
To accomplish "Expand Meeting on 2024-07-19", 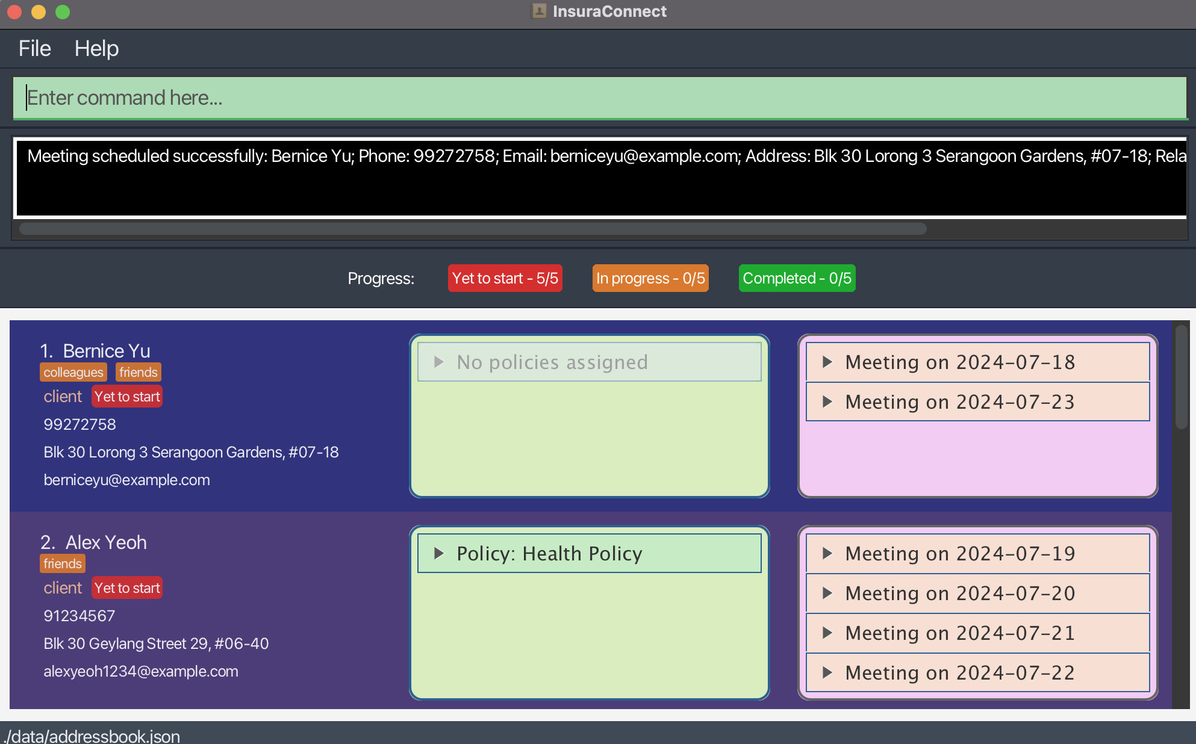I will click(x=977, y=553).
